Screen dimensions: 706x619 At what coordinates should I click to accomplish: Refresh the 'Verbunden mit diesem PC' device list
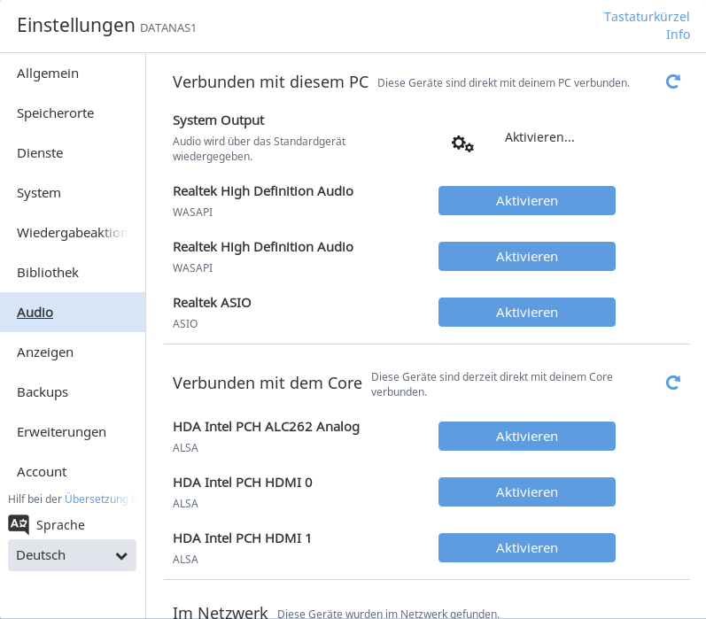[672, 81]
